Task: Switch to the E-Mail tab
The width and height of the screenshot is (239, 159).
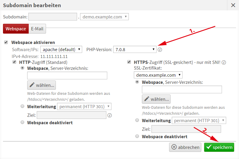Action: tap(37, 29)
